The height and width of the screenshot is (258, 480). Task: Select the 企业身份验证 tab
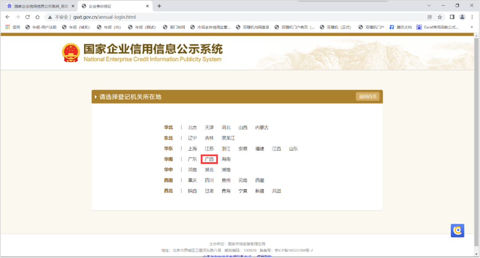(115, 6)
